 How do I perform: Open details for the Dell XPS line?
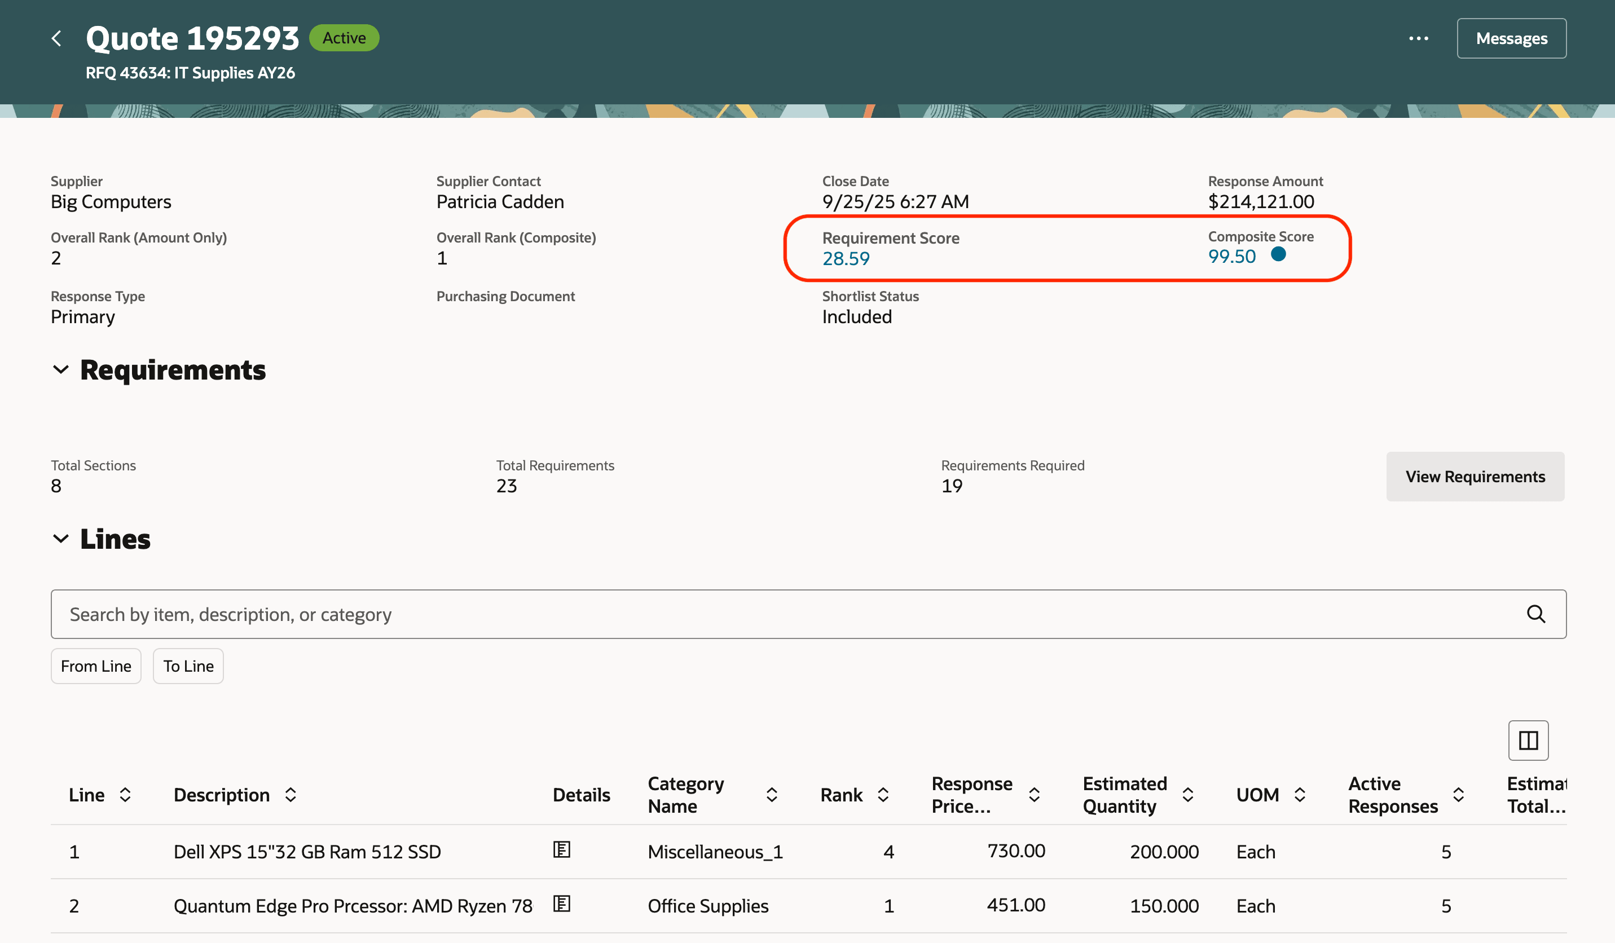(x=561, y=849)
